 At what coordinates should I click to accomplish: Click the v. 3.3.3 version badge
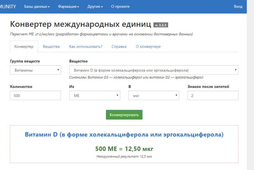[x=161, y=25]
